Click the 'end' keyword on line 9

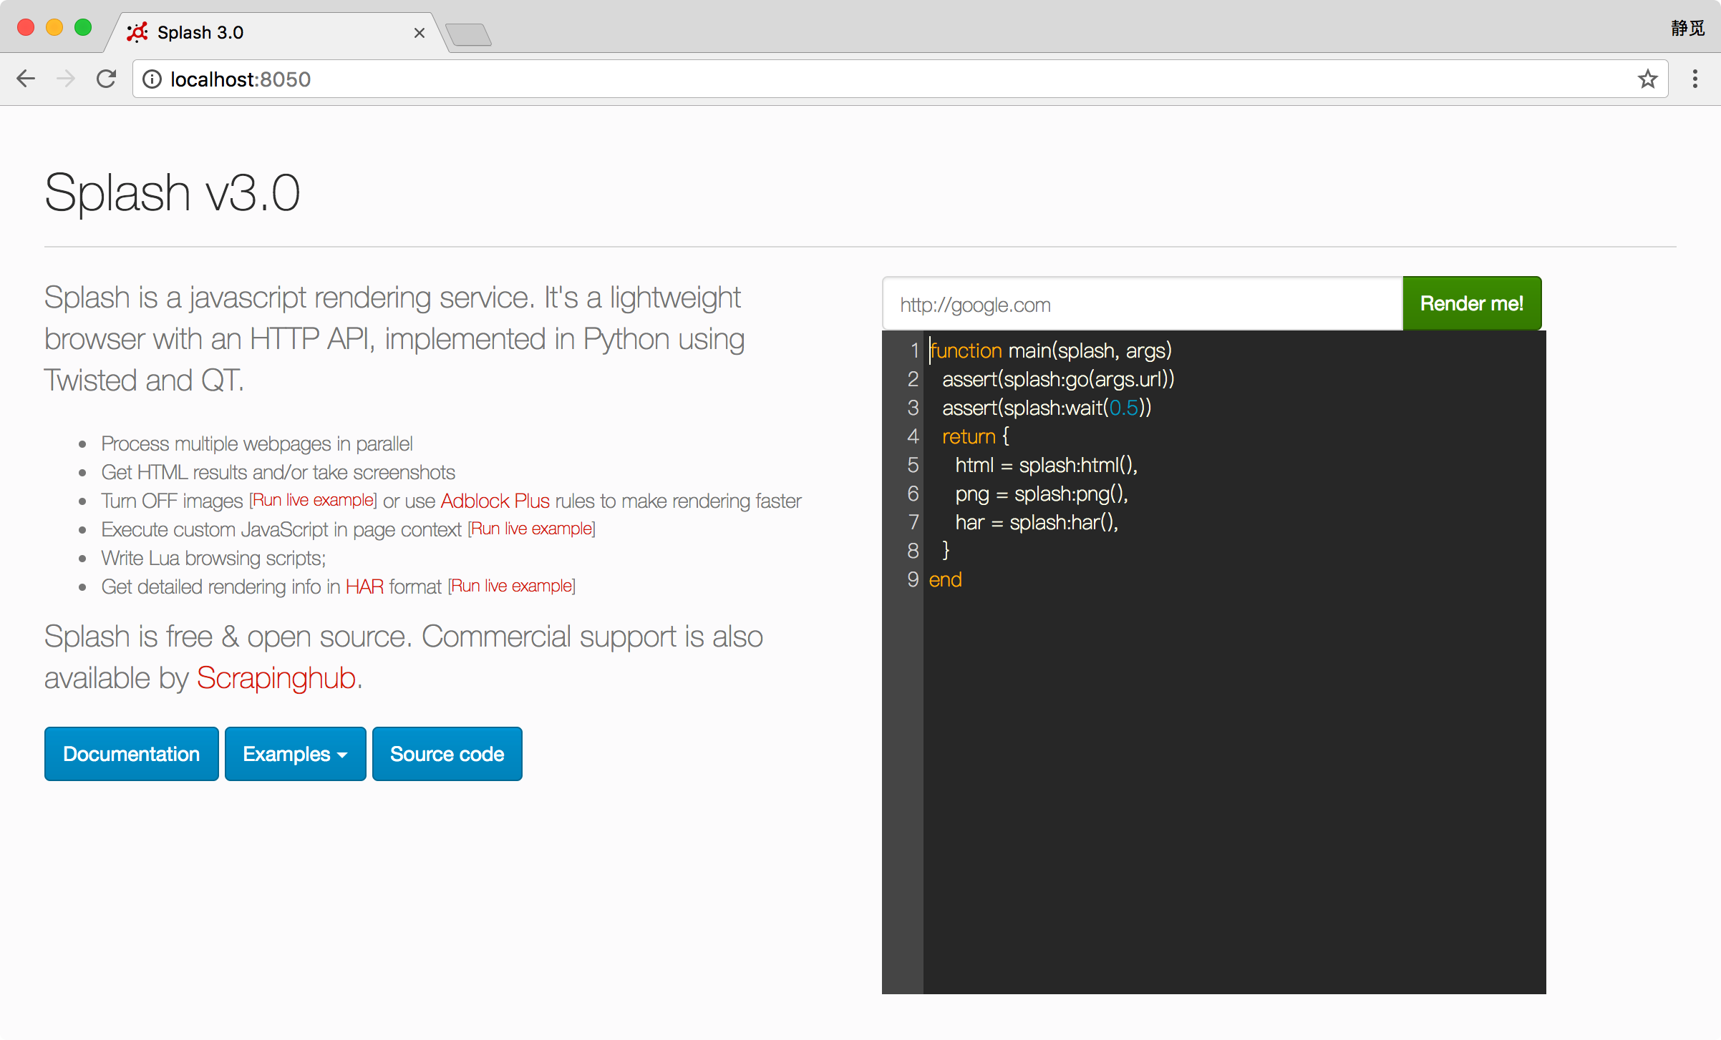[x=945, y=579]
